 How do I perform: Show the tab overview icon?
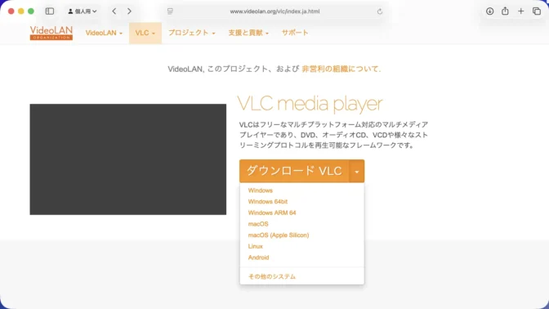537,11
